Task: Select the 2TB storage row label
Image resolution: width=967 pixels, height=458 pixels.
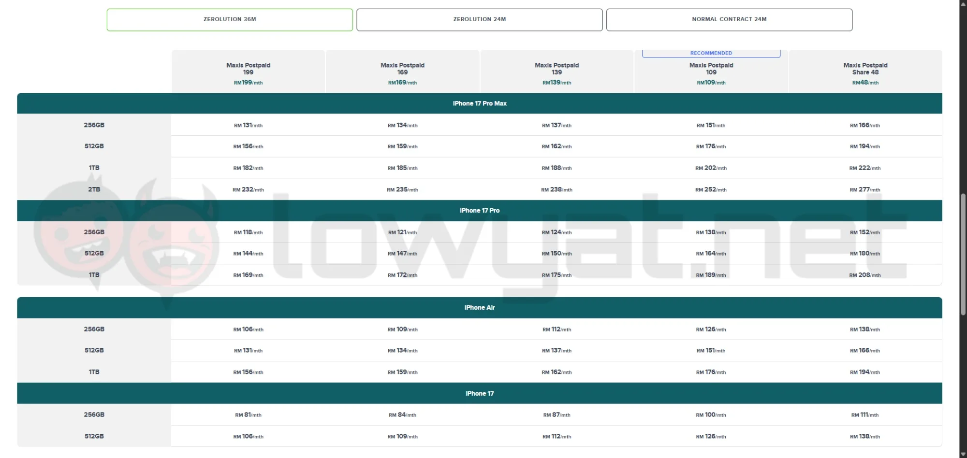Action: [x=94, y=189]
